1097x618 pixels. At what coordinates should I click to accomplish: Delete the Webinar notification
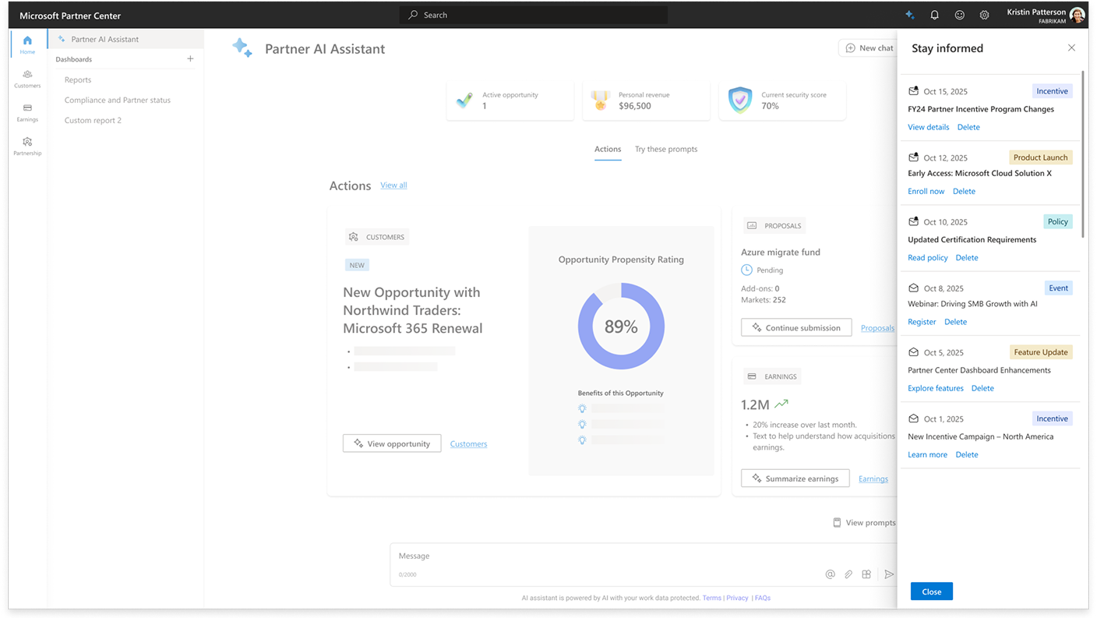click(x=955, y=322)
